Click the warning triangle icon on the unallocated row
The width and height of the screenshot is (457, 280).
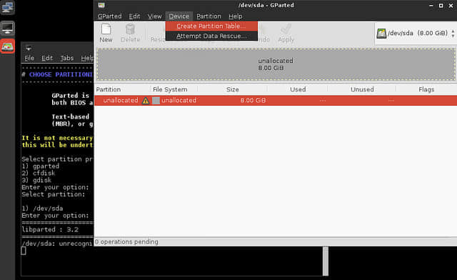click(x=146, y=101)
